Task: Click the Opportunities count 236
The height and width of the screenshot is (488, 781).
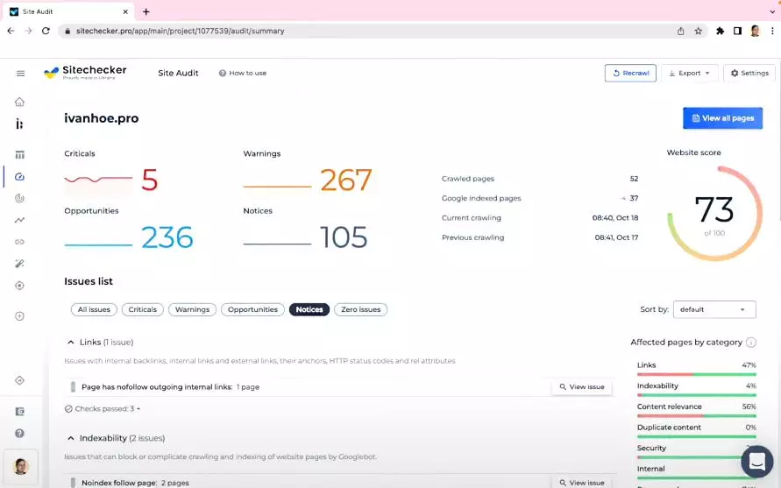Action: (167, 237)
